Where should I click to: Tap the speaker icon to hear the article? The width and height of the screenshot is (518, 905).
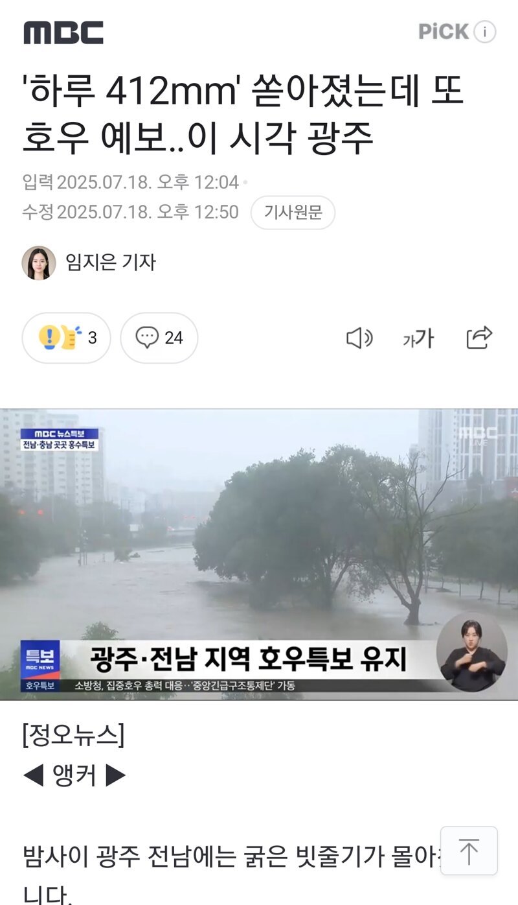(359, 338)
